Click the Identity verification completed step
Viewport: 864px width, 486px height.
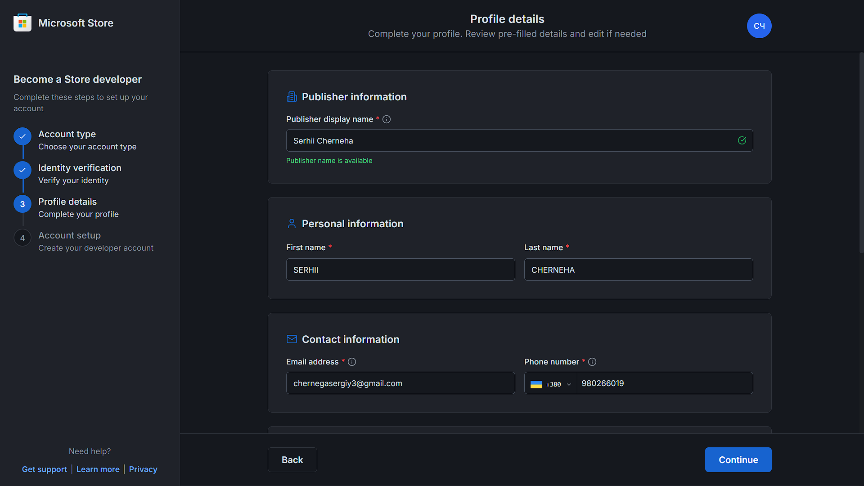(x=22, y=170)
